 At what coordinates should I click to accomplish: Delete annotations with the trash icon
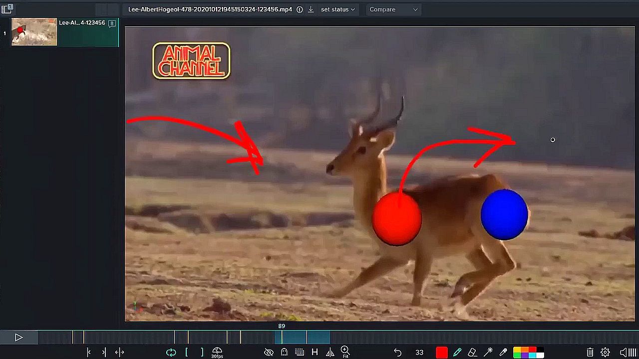(x=590, y=353)
